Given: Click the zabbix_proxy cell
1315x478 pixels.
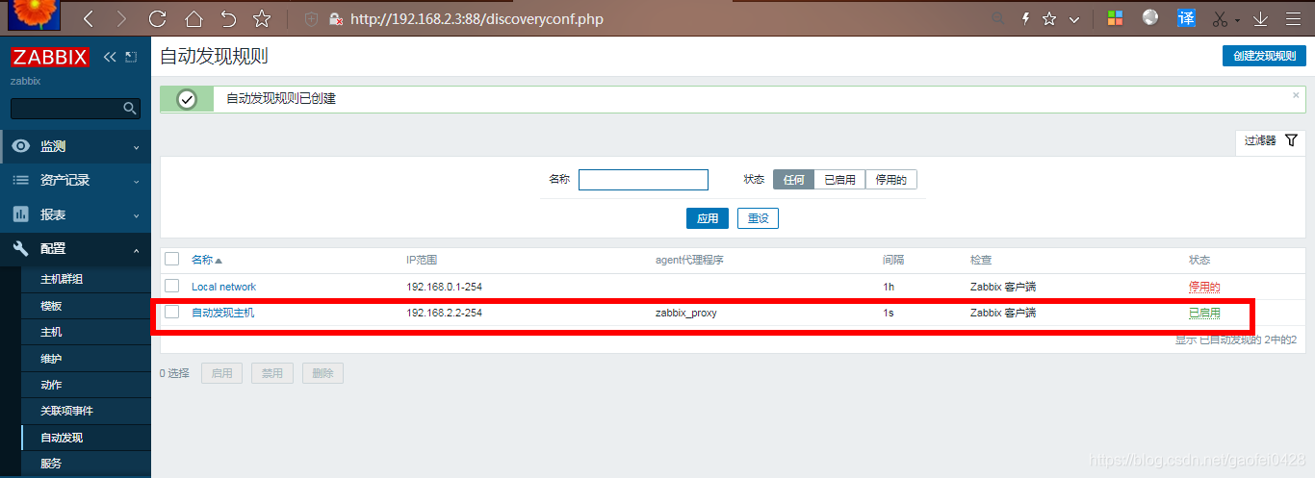Looking at the screenshot, I should [686, 313].
